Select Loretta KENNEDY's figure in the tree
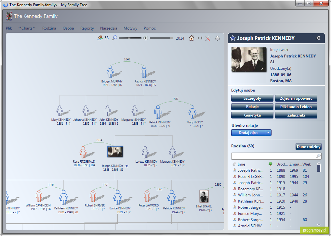 [x=145, y=152]
